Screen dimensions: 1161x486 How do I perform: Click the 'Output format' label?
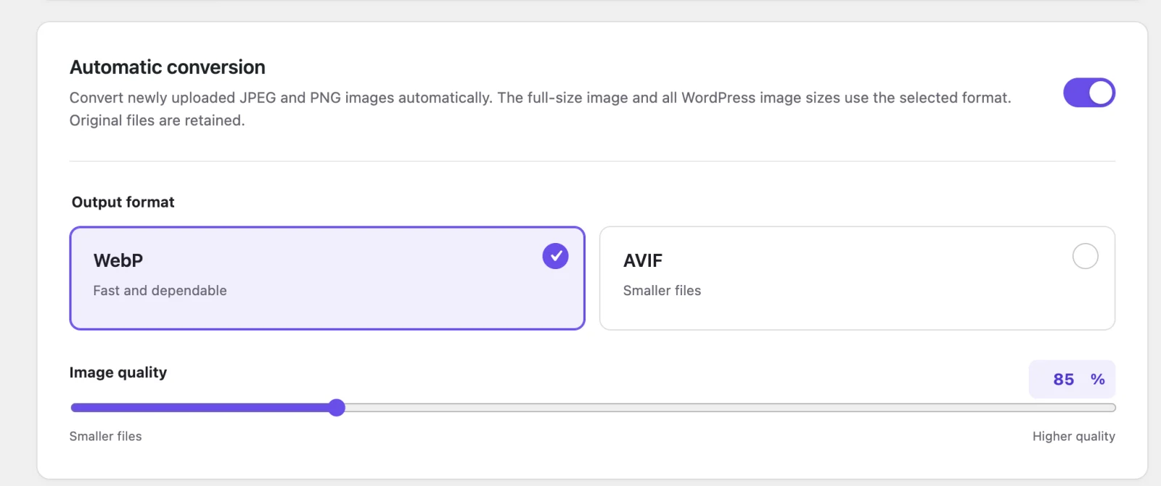123,202
